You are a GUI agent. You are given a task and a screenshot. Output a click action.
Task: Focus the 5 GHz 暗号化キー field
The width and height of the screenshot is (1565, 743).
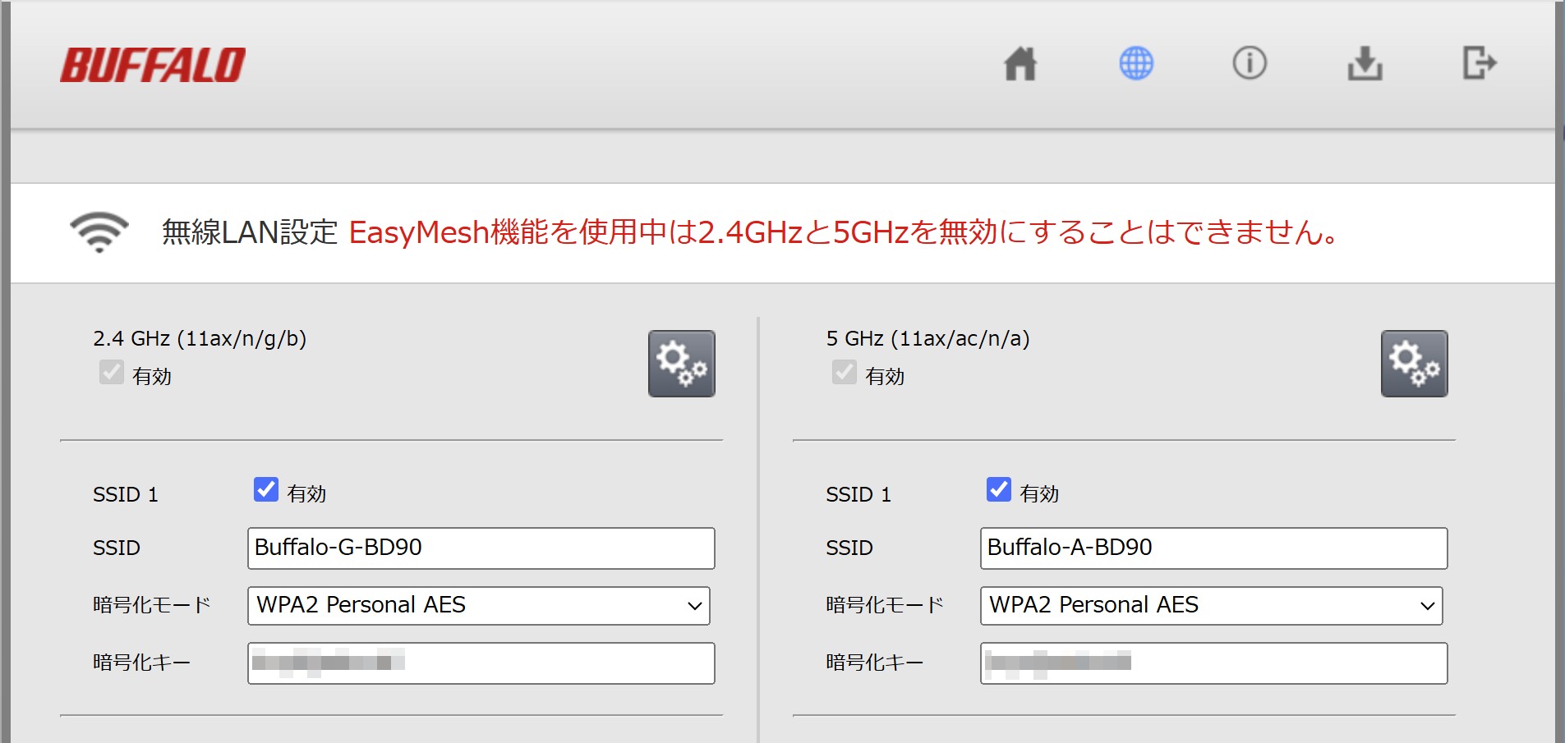pyautogui.click(x=1214, y=663)
